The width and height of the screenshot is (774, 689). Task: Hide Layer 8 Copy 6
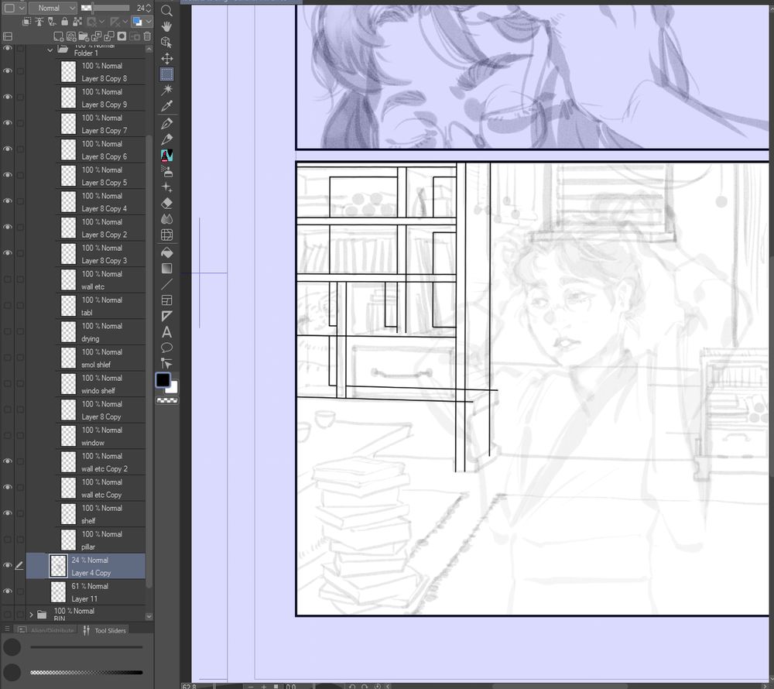click(8, 149)
